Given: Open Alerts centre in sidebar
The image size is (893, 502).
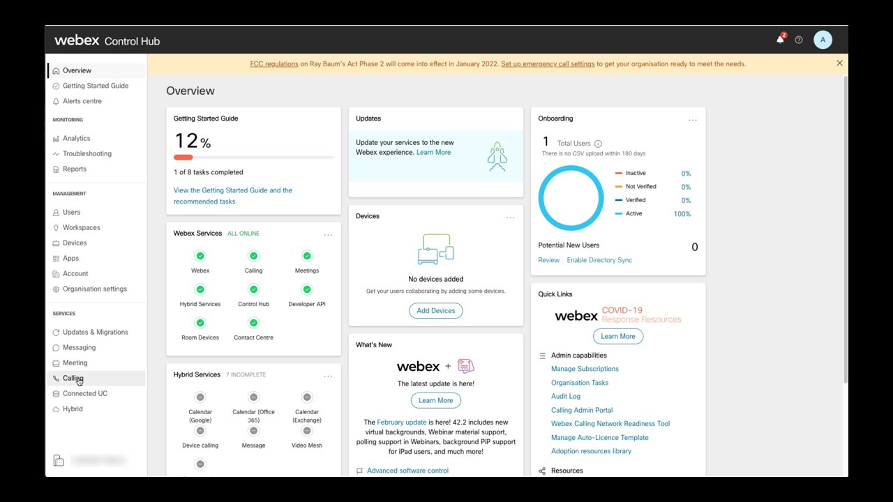Looking at the screenshot, I should tap(96, 101).
